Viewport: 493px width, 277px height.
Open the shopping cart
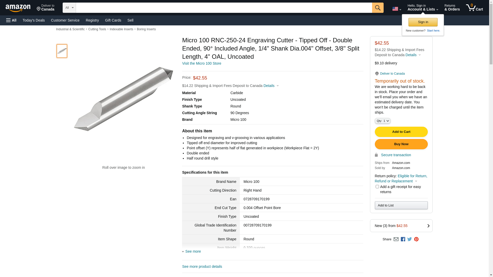(475, 8)
